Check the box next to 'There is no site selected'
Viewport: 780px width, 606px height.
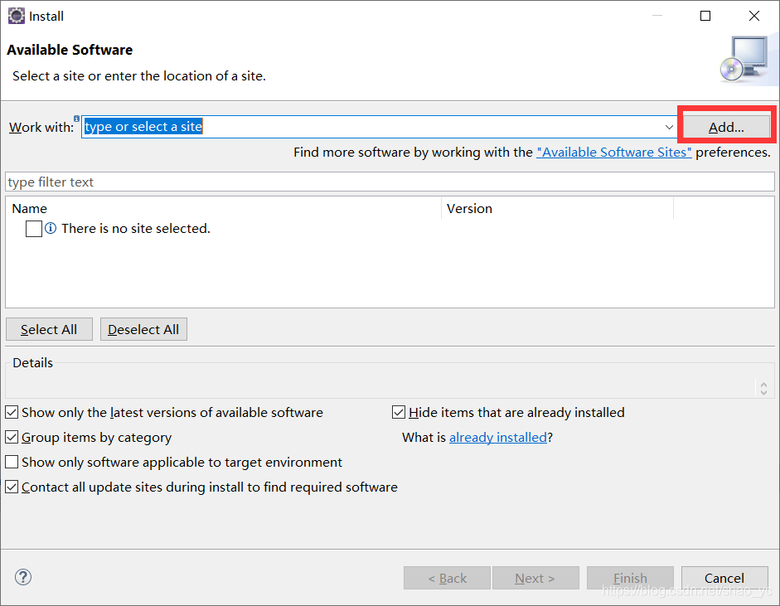[x=34, y=228]
